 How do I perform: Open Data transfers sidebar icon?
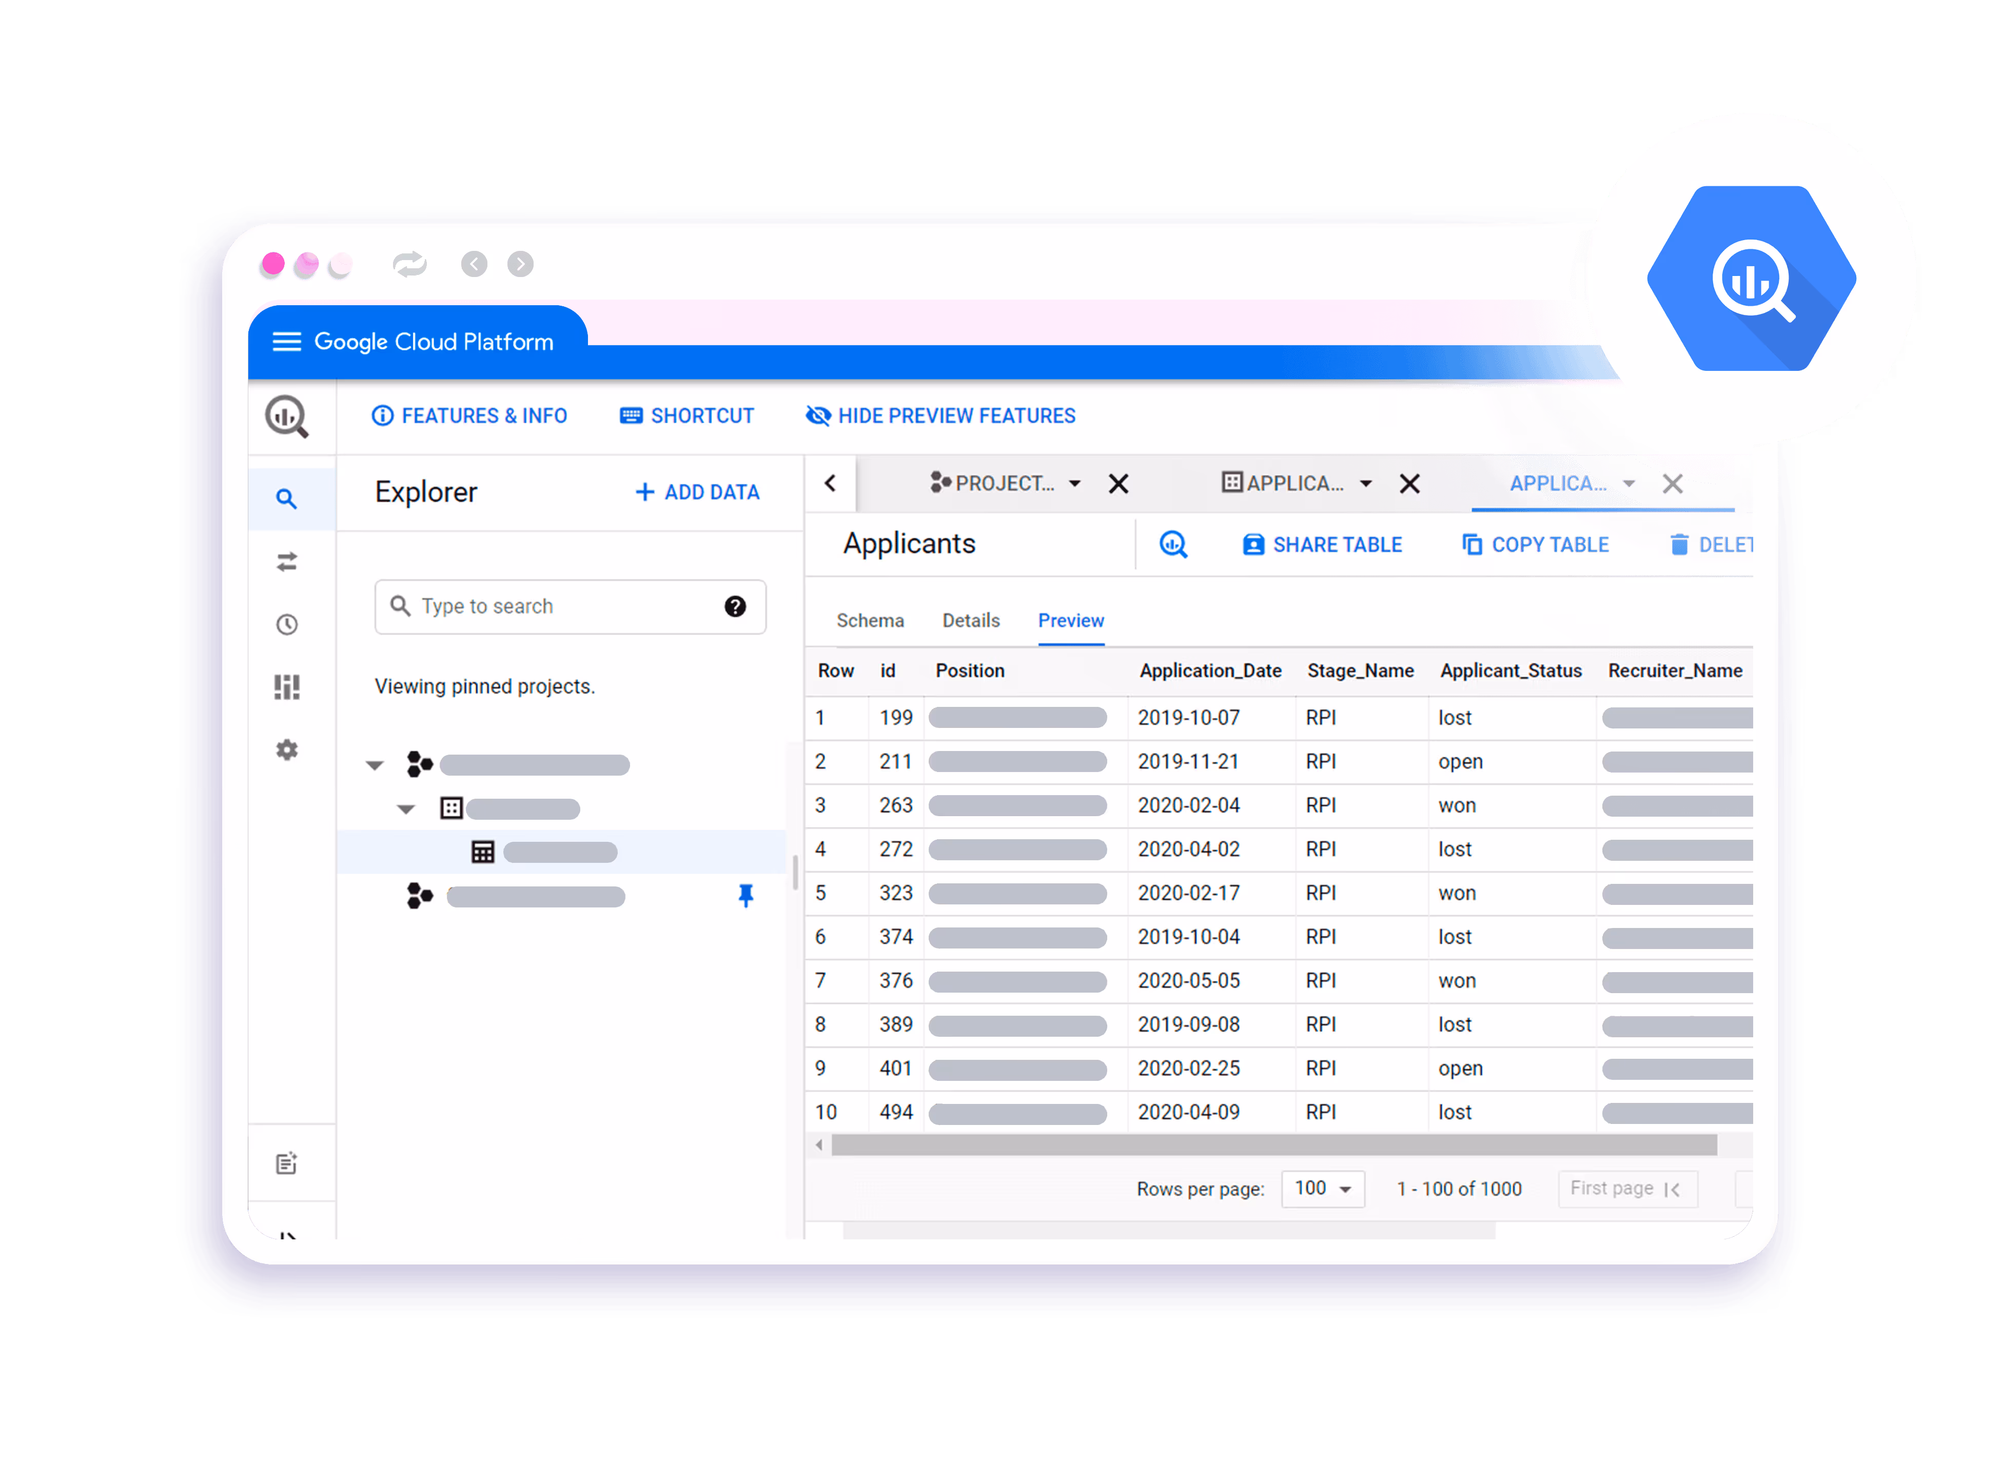(286, 562)
